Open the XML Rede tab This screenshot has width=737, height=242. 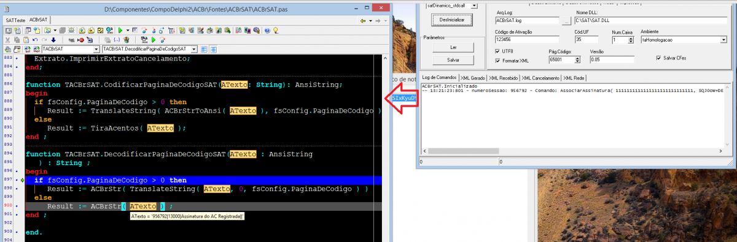[x=574, y=78]
